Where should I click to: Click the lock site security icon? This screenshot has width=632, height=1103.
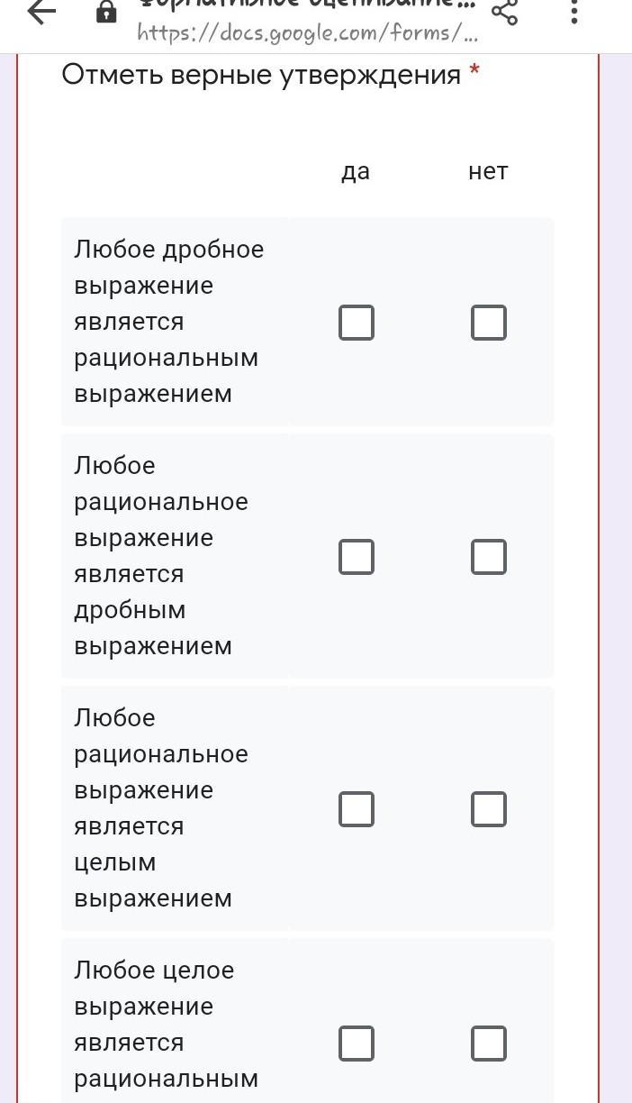click(106, 12)
